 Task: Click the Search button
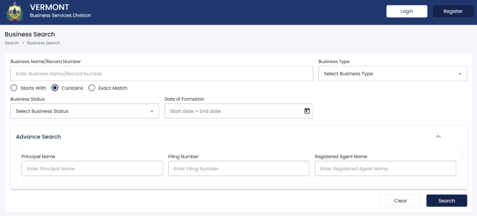coord(447,201)
